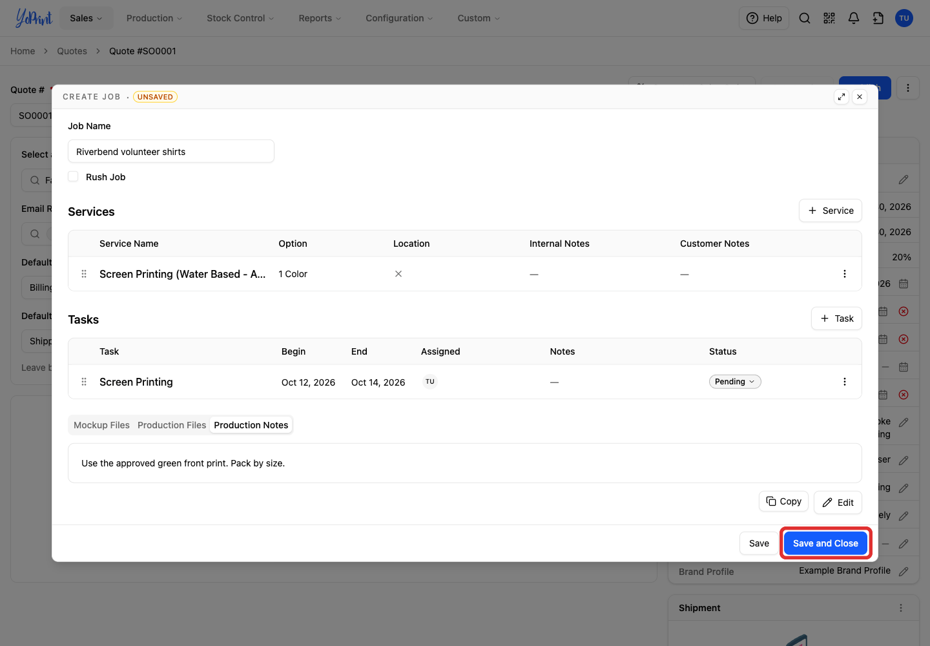
Task: Click Example Brand Profile value
Action: tap(845, 570)
